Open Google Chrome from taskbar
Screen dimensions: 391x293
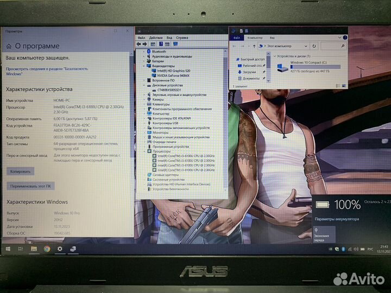click(47, 249)
